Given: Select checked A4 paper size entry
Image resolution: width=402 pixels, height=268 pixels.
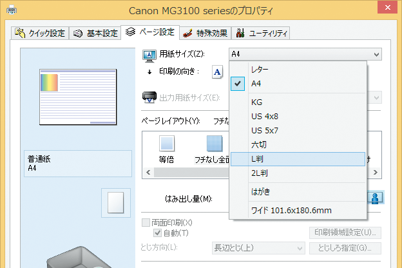Looking at the screenshot, I should [x=298, y=84].
